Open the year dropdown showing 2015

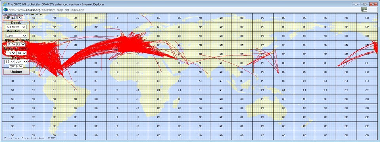16,66
